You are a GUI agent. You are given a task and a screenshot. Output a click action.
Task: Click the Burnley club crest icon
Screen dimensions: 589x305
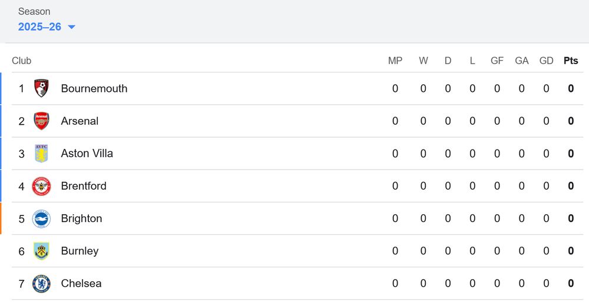coord(41,251)
